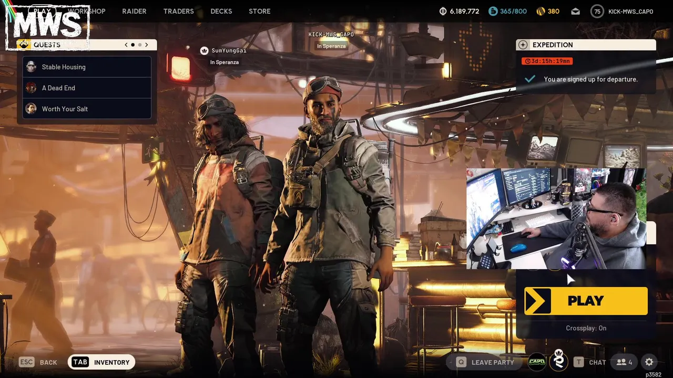Image resolution: width=673 pixels, height=378 pixels.
Task: Open the Worth Your Salt quest
Action: [87, 109]
